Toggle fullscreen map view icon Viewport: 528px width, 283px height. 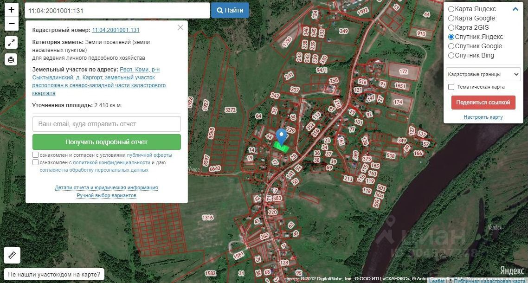pyautogui.click(x=11, y=43)
